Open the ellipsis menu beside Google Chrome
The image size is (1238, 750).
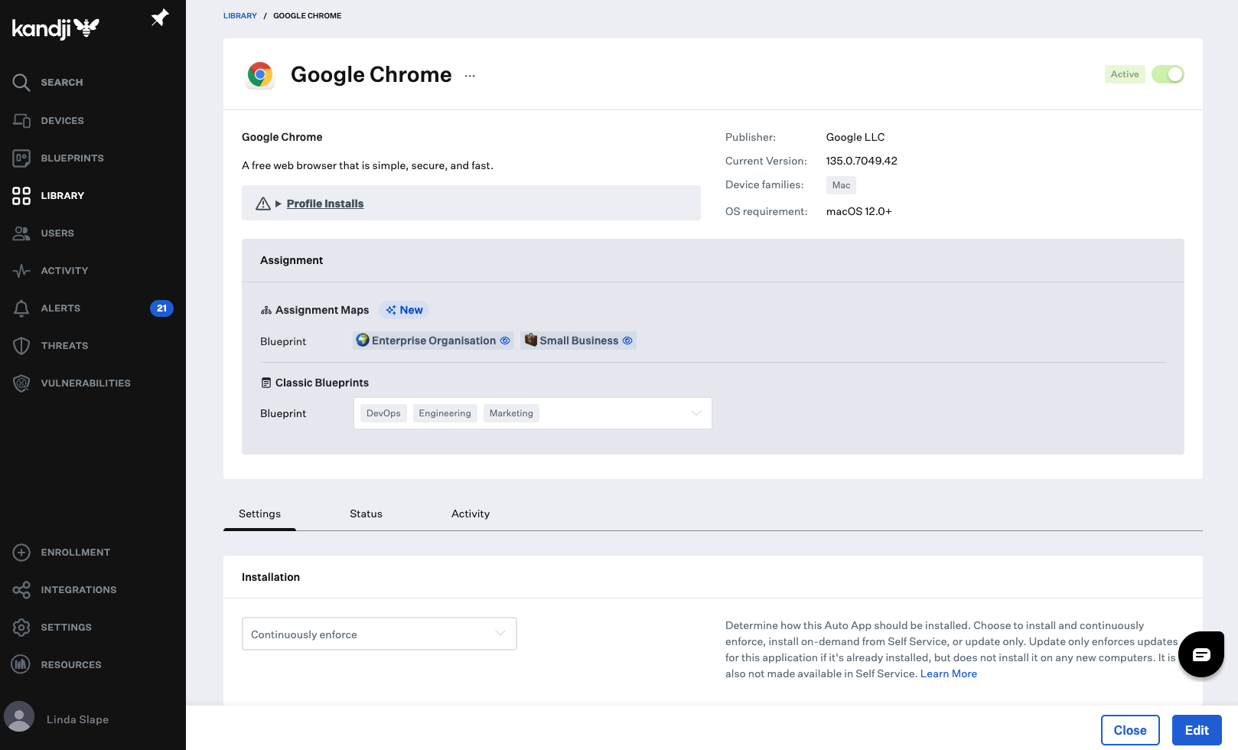pyautogui.click(x=470, y=76)
